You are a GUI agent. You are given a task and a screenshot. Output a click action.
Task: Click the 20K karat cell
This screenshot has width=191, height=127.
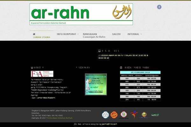point(138,90)
